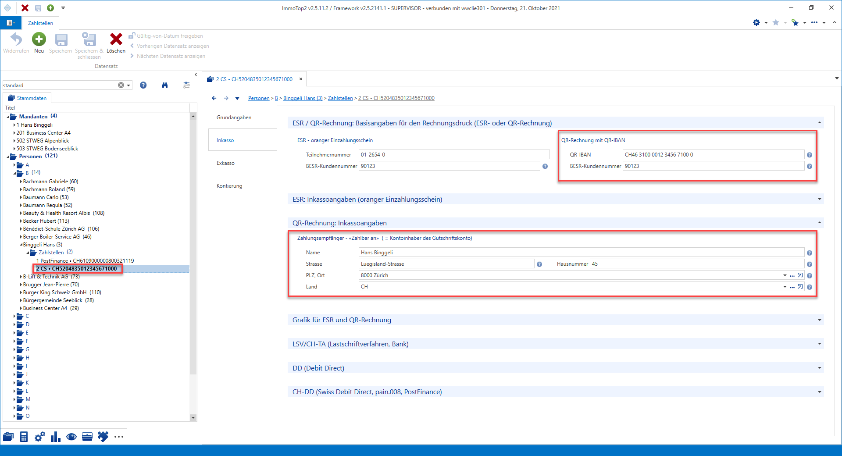The height and width of the screenshot is (456, 842).
Task: Click the eye module icon
Action: (x=71, y=437)
